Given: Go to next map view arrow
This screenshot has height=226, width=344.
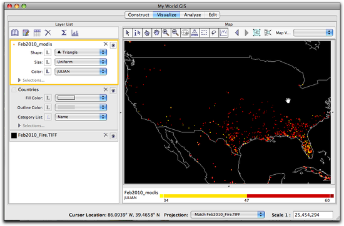Looking at the screenshot, I should [246, 33].
